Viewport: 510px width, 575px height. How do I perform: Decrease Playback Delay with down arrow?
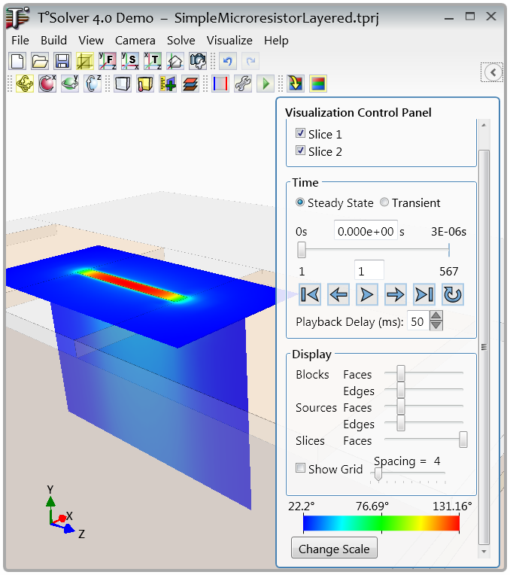(436, 325)
